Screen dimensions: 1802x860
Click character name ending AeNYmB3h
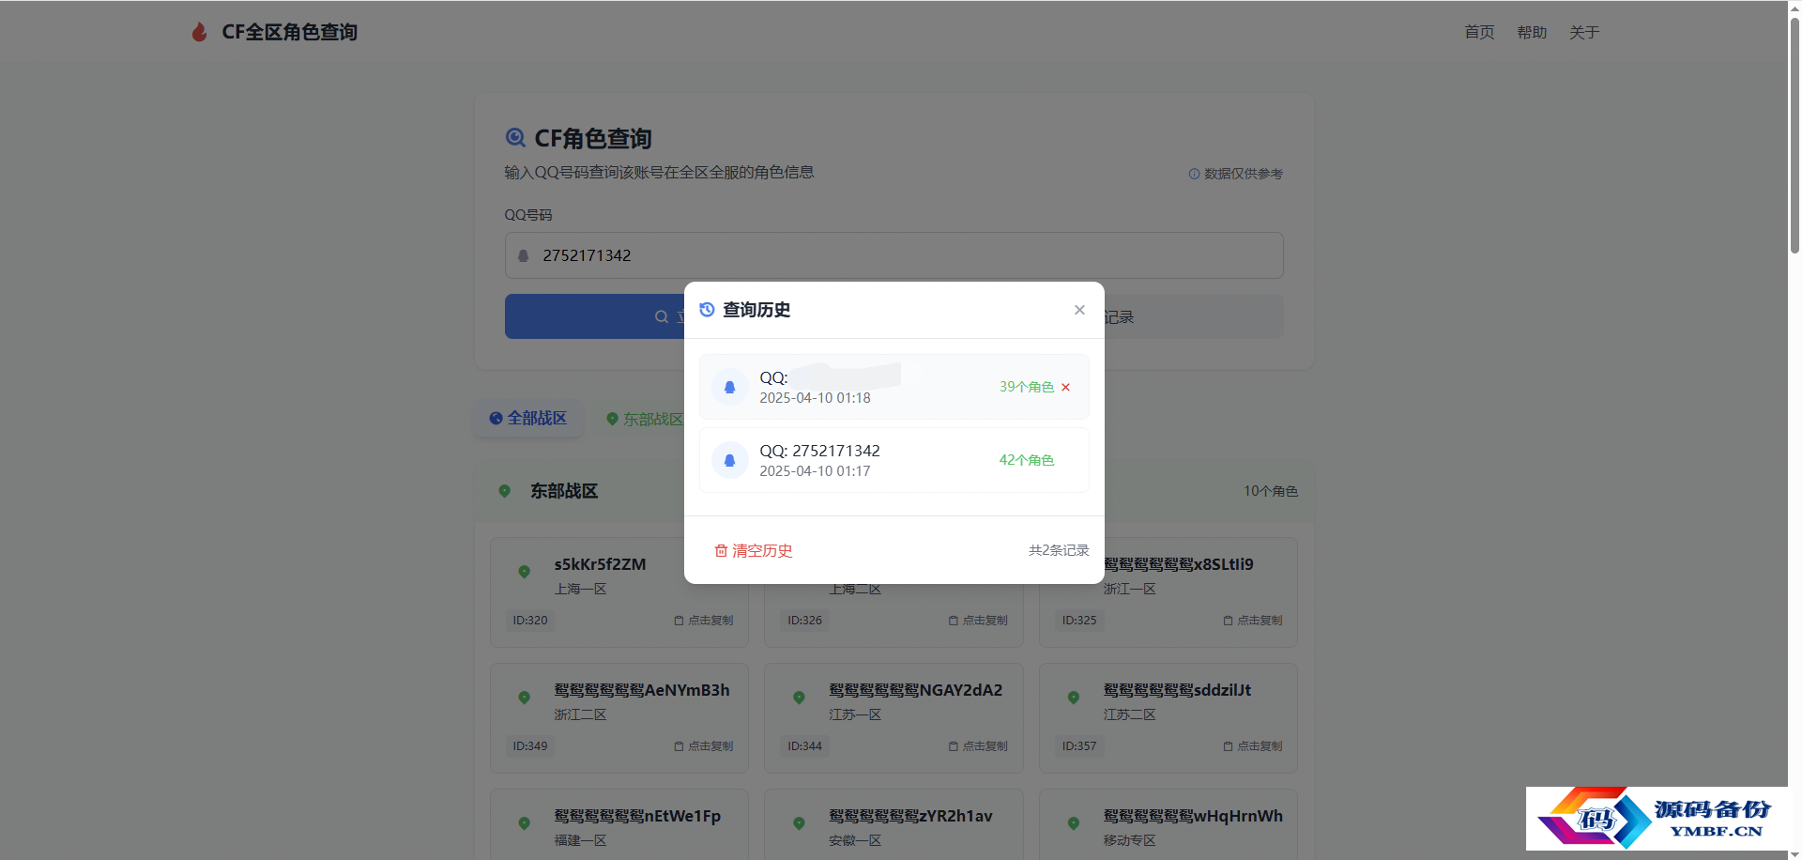[x=642, y=690]
